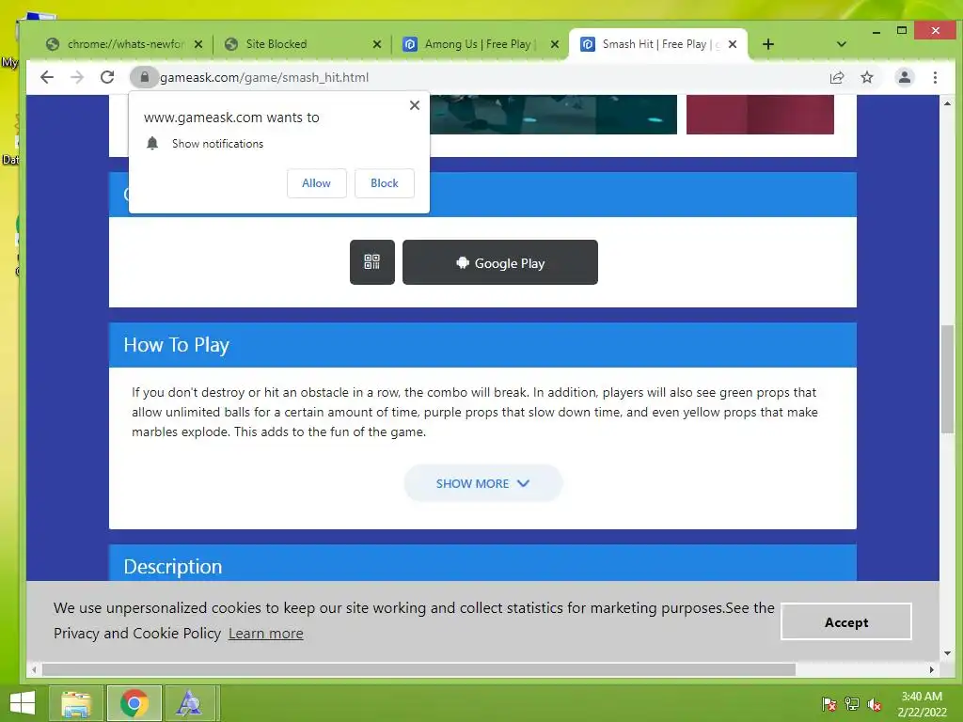Click the address bar URL
The width and height of the screenshot is (963, 722).
[x=264, y=77]
